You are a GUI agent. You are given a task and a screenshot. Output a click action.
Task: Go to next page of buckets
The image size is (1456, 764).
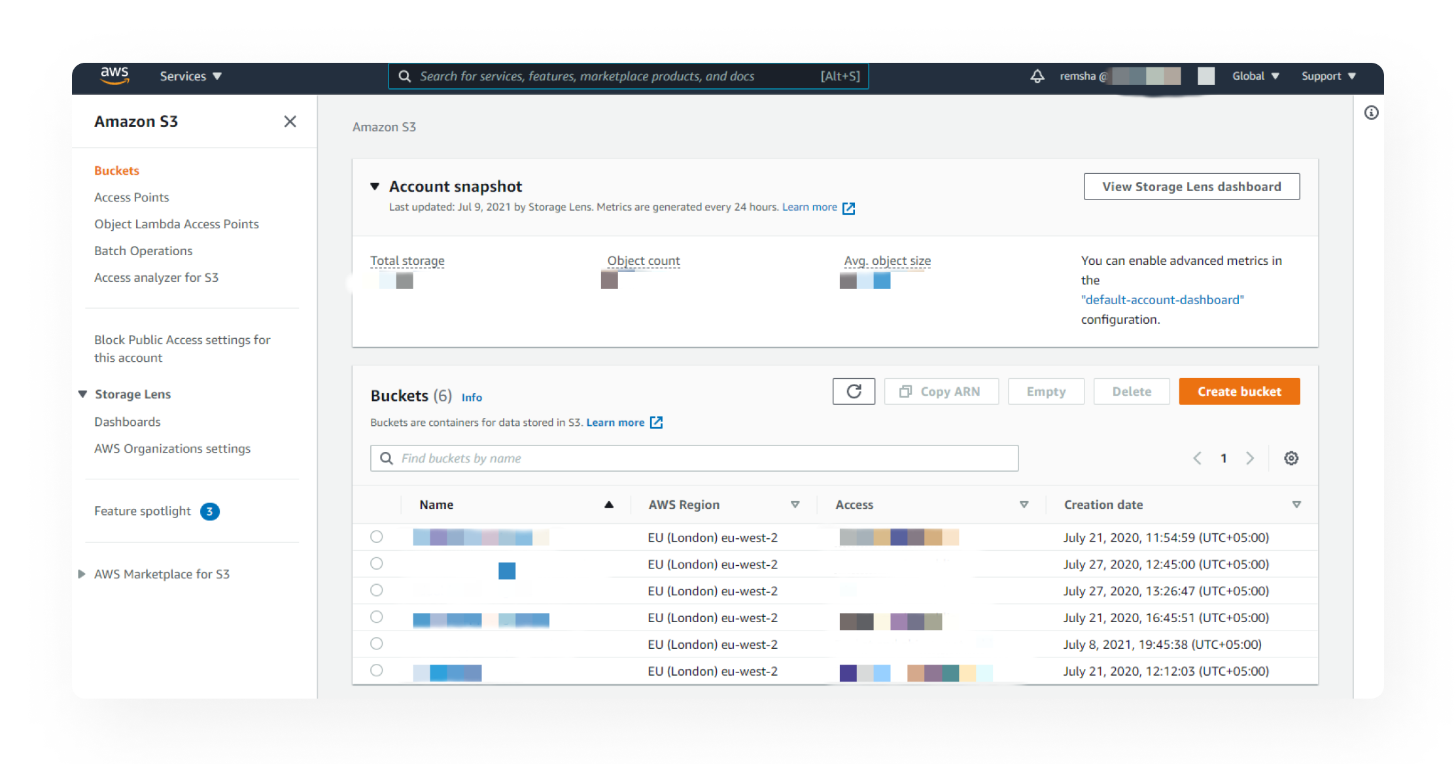1250,458
